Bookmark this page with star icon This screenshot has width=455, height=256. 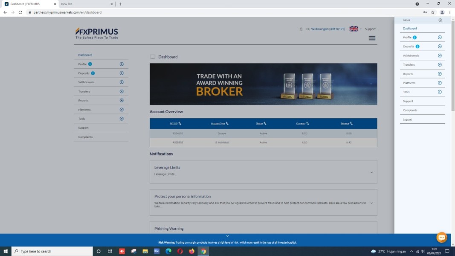pyautogui.click(x=433, y=12)
